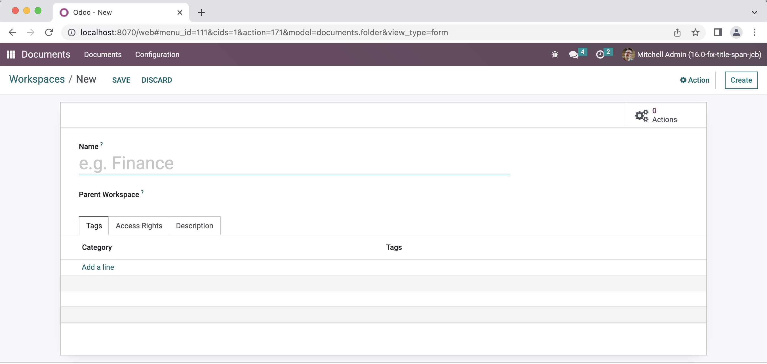Bookmark this page with the star icon

point(696,32)
